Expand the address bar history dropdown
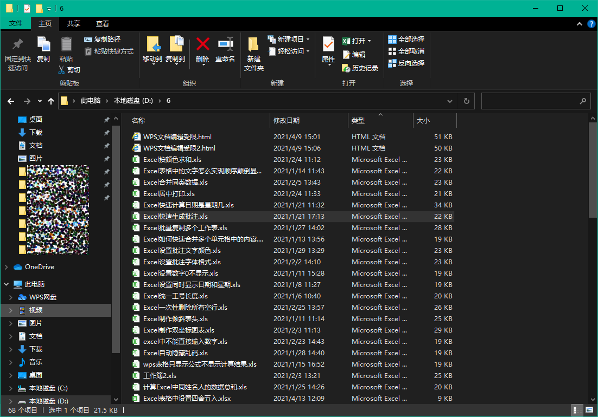The image size is (598, 417). [449, 101]
